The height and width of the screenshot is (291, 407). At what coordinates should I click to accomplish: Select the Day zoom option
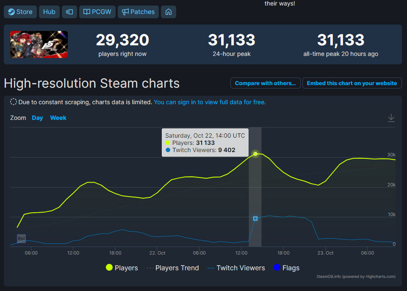37,118
